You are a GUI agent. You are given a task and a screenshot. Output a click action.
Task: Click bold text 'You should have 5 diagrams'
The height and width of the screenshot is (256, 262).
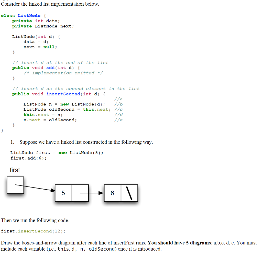coord(179,243)
